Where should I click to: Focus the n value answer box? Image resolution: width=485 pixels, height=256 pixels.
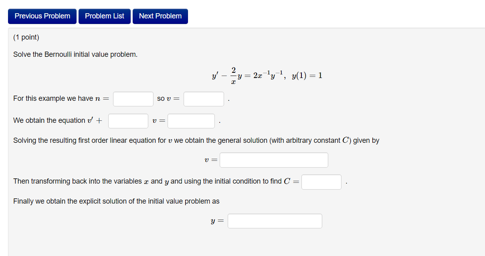[x=133, y=99]
